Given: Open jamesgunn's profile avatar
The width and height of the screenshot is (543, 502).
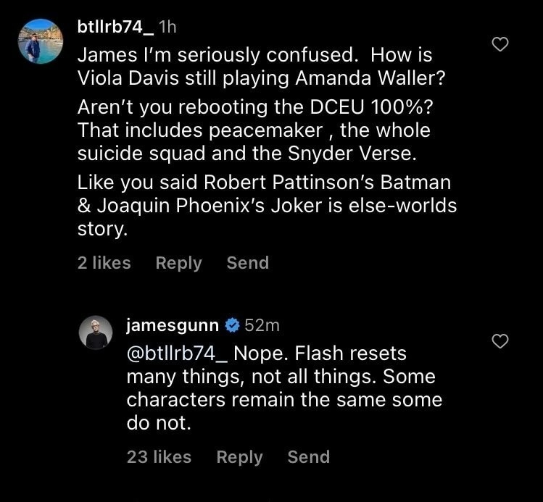Looking at the screenshot, I should coord(96,332).
